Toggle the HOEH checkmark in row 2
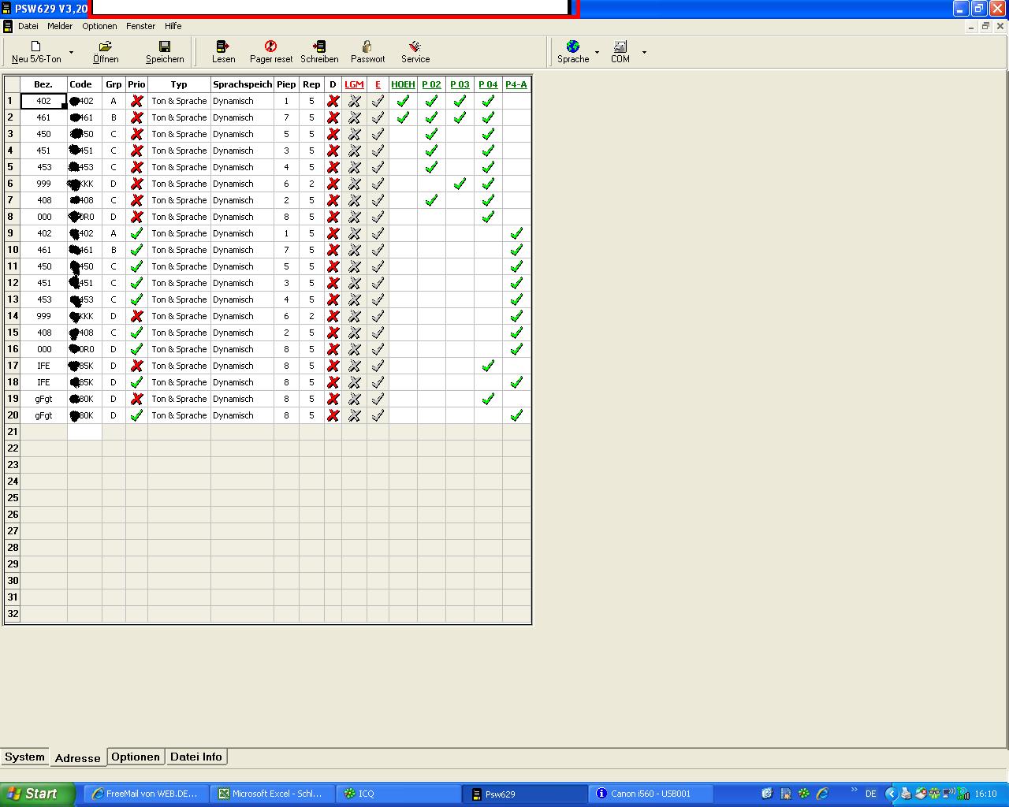 403,117
